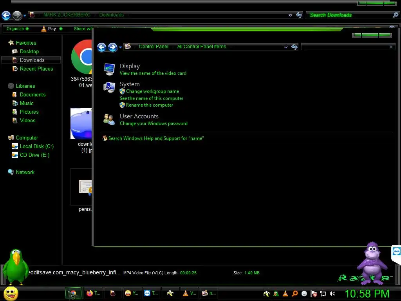Open the Chrome webp file thumbnail

[x=81, y=57]
